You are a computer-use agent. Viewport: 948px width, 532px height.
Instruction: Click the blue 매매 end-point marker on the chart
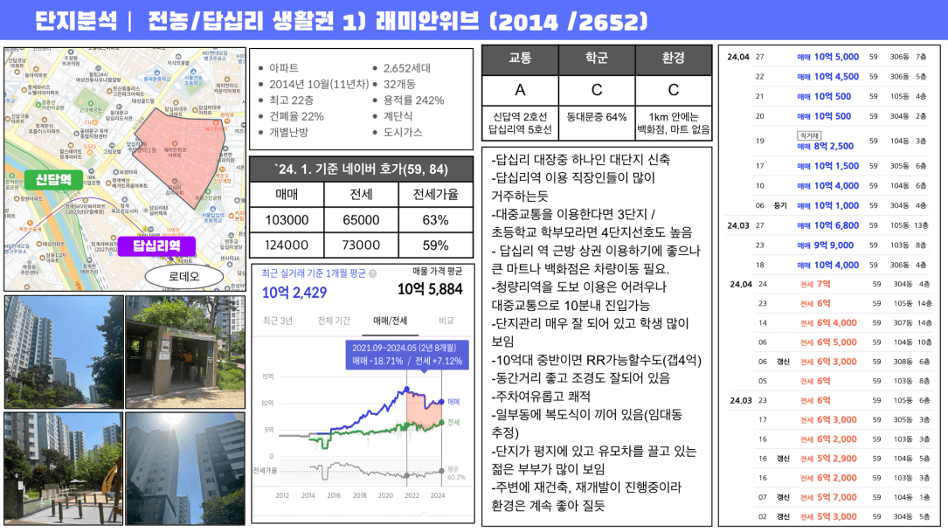[442, 402]
